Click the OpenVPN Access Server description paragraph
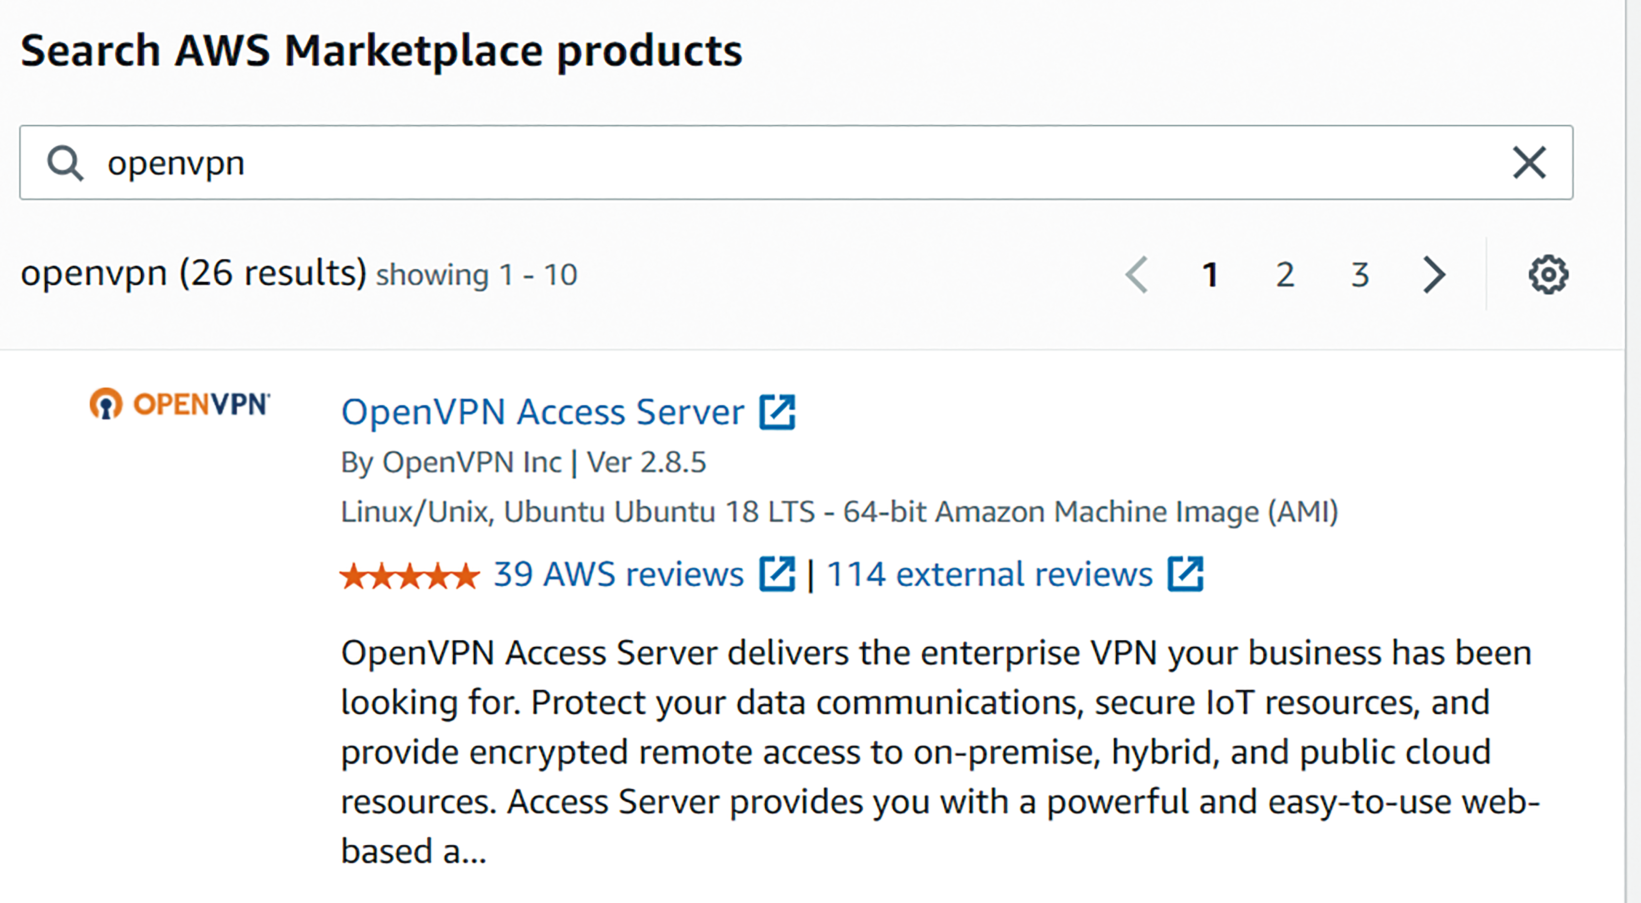 [940, 752]
